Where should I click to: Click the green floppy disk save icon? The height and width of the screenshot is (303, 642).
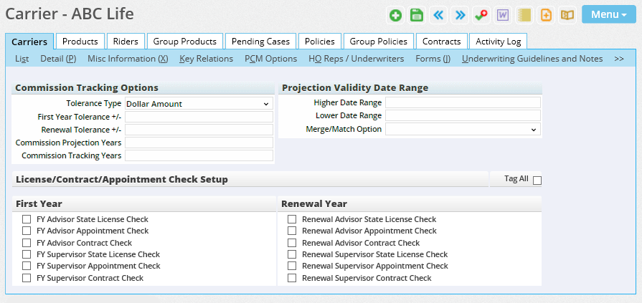416,15
